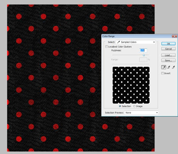Click OK in Color Range dialog

pos(168,44)
